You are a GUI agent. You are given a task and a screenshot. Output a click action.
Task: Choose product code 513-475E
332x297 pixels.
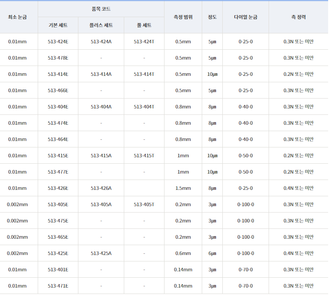(x=58, y=221)
